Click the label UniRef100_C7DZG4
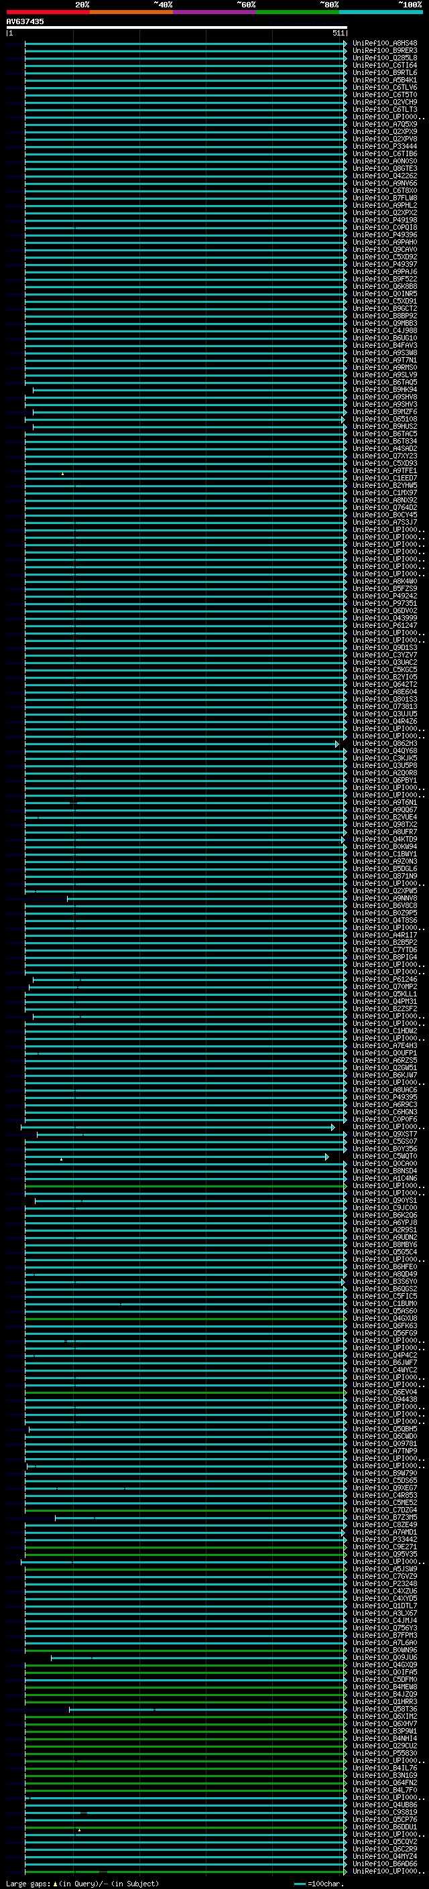The height and width of the screenshot is (1889, 429). pyautogui.click(x=385, y=1510)
